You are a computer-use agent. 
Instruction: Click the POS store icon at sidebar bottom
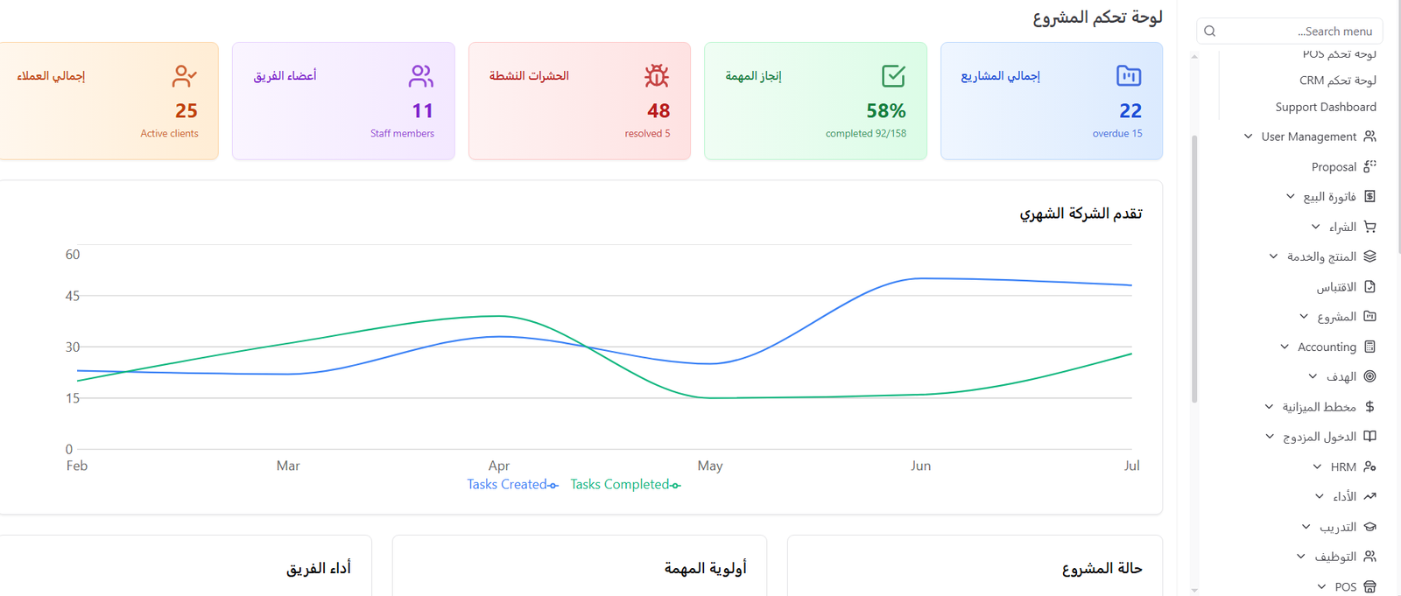point(1370,586)
